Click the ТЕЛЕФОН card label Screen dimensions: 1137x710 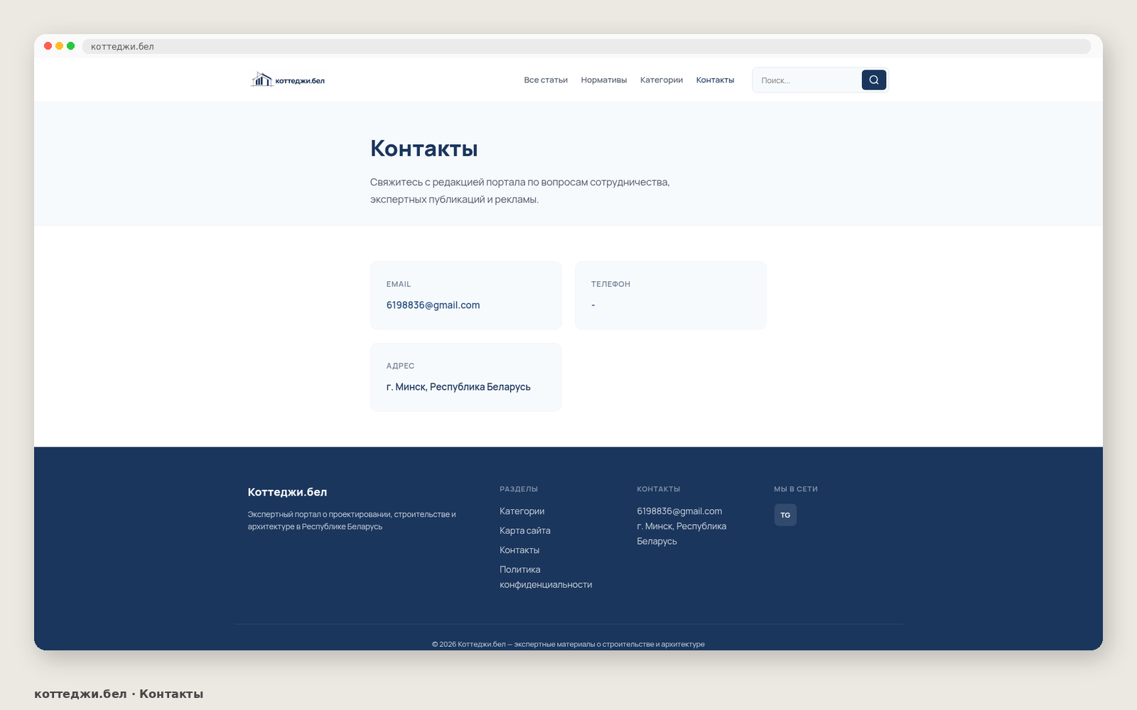(x=610, y=284)
